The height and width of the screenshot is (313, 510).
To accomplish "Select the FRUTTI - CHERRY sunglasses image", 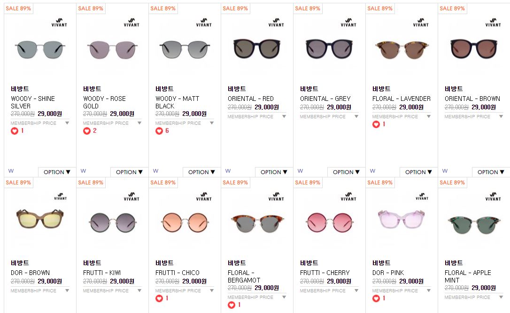I will point(329,222).
